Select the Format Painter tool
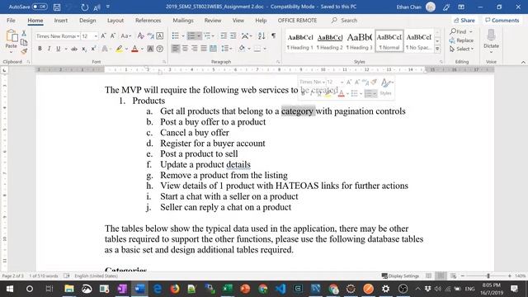This screenshot has height=297, width=528. tap(24, 51)
